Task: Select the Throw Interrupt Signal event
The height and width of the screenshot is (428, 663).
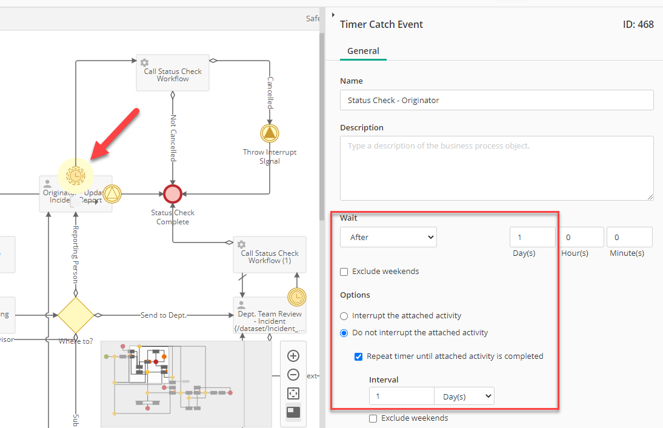Action: click(x=270, y=133)
